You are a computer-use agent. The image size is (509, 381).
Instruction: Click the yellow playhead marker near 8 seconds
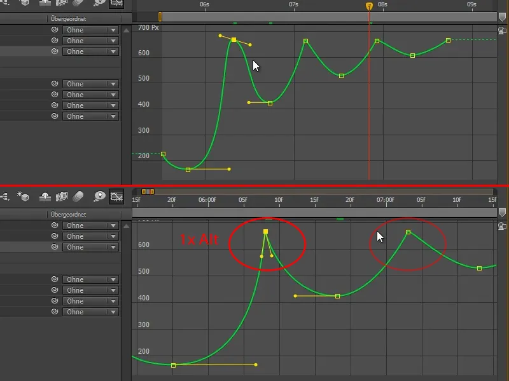point(370,5)
